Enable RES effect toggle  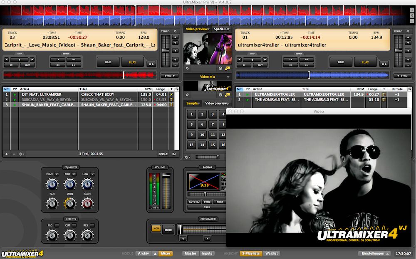point(92,225)
